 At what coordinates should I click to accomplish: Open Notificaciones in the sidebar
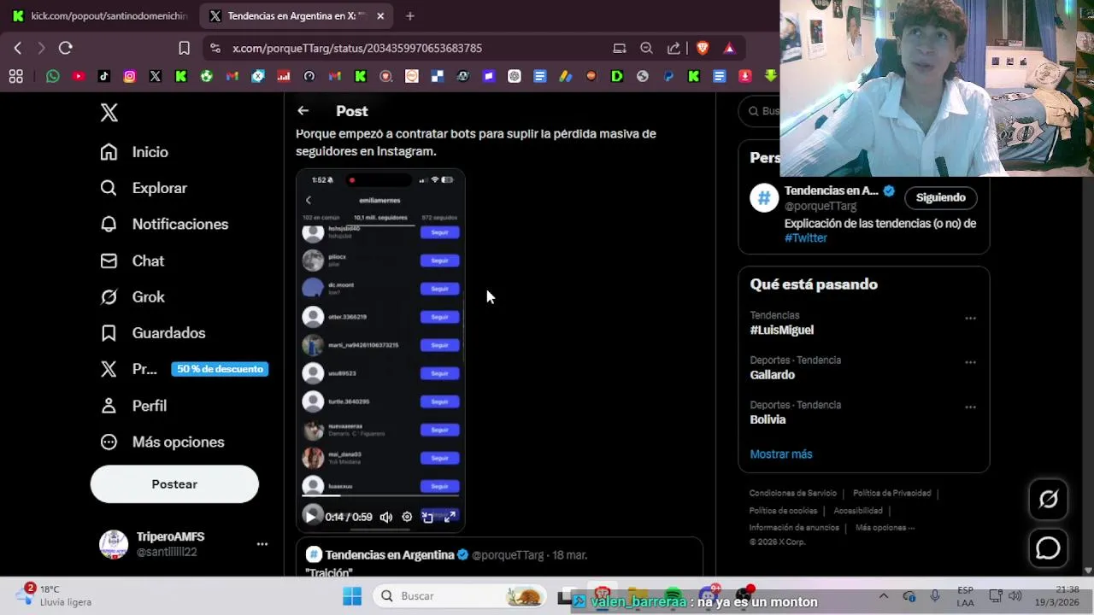coord(164,224)
